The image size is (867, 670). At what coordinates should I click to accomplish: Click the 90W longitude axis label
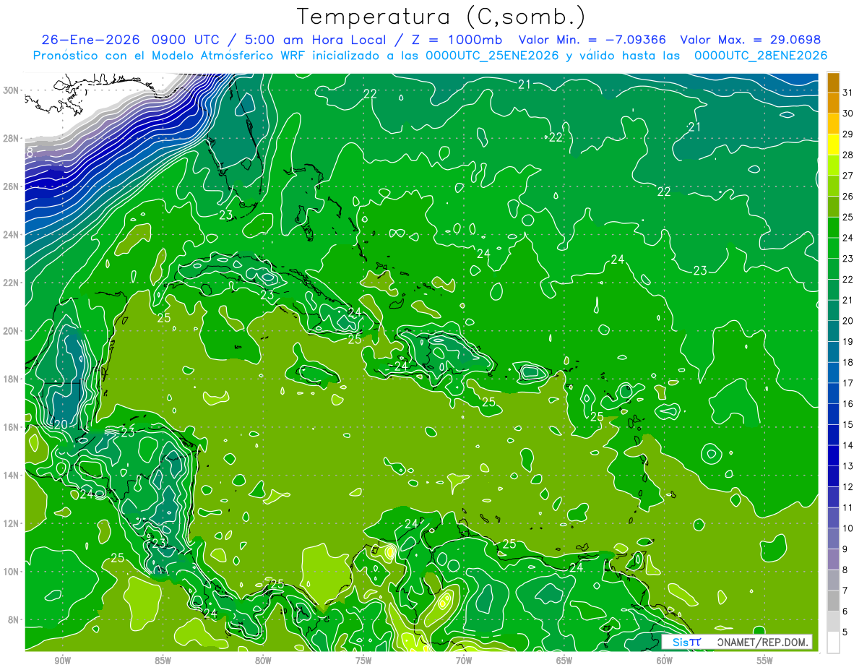click(63, 661)
